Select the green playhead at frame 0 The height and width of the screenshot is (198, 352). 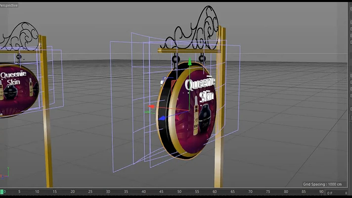(x=2, y=192)
